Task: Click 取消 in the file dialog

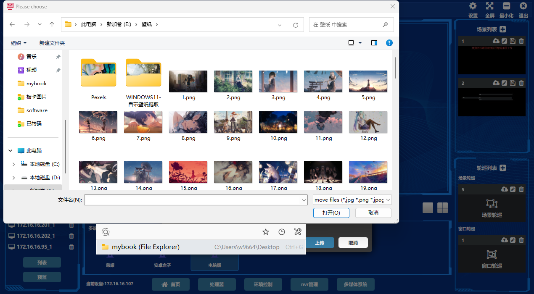Action: (373, 213)
